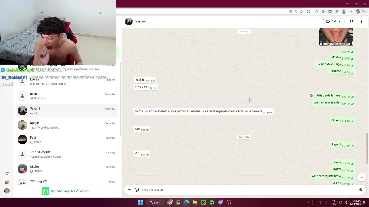Open Edge history icon
This screenshot has height=207, width=369.
tap(323, 11)
